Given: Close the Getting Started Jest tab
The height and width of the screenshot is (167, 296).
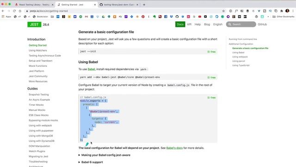Looking at the screenshot, I should (x=95, y=5).
